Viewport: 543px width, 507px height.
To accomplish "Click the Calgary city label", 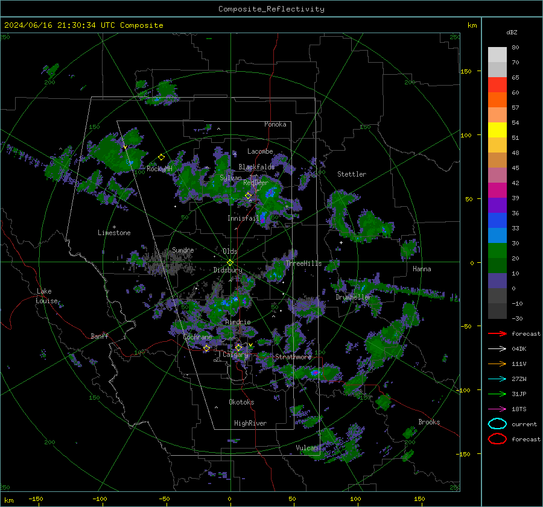I will click(x=235, y=354).
